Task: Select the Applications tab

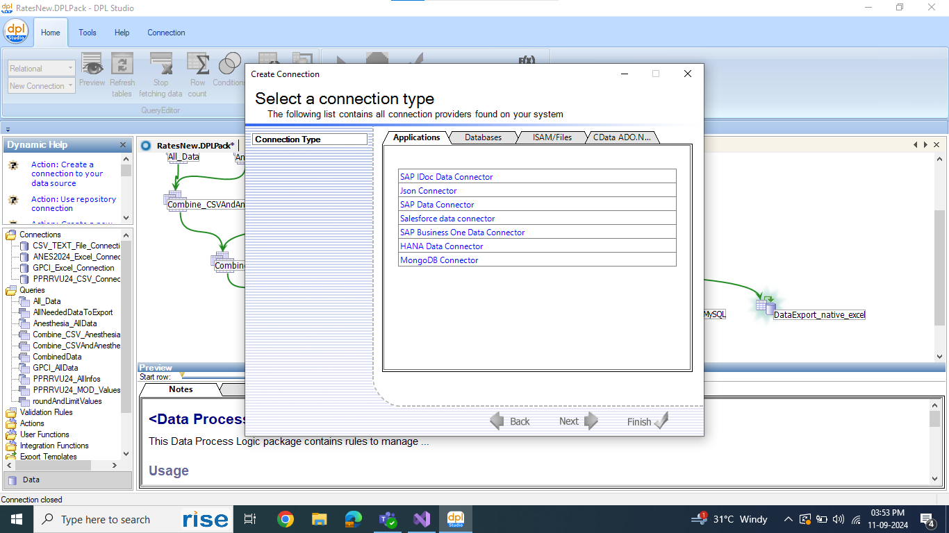Action: (x=416, y=137)
